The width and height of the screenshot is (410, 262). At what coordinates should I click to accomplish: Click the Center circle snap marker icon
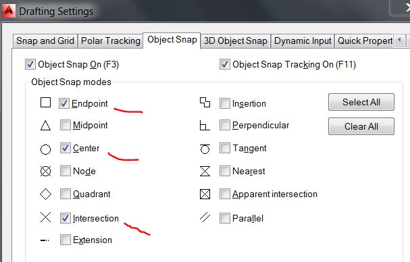[x=45, y=149]
